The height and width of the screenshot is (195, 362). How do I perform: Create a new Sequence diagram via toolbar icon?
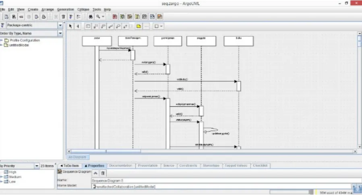point(130,17)
